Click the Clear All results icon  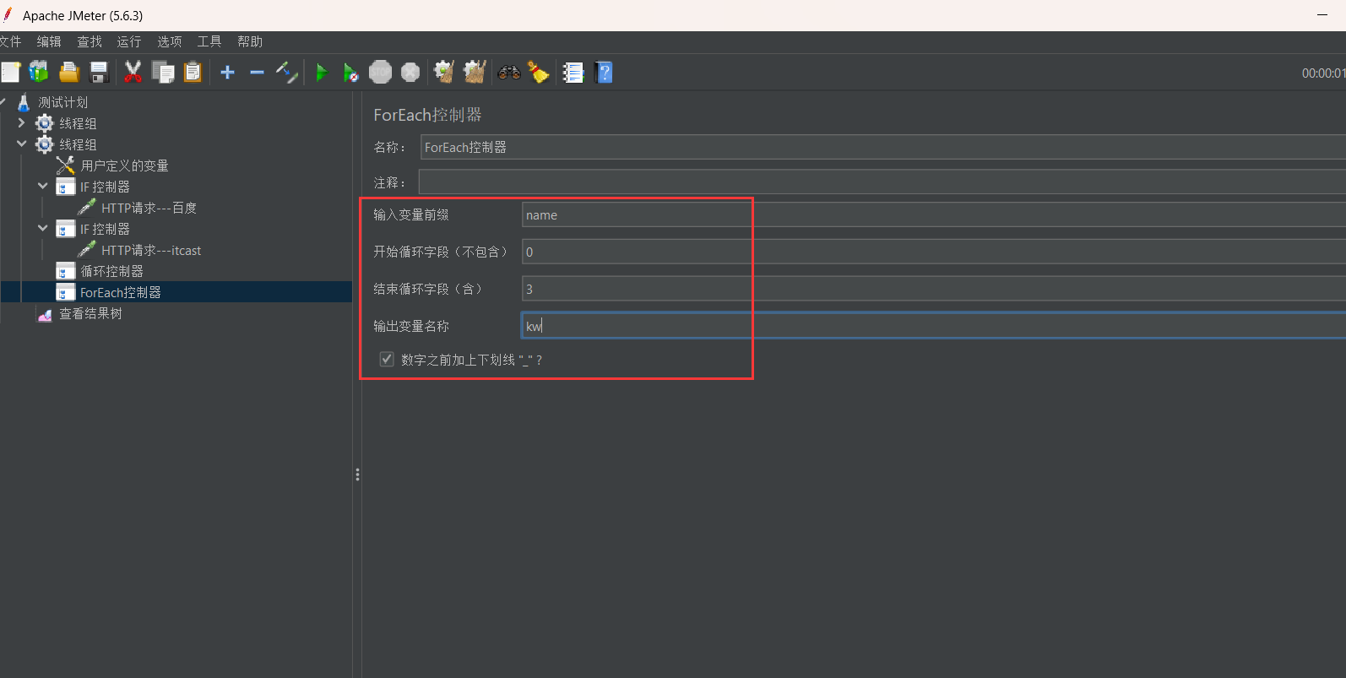(475, 73)
